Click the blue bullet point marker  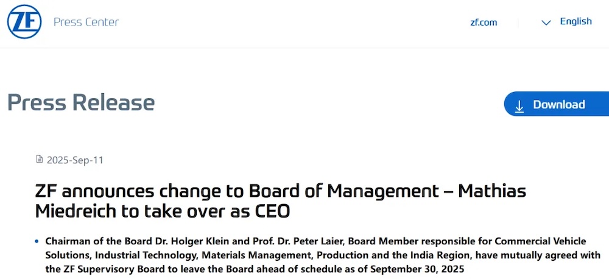[37, 241]
